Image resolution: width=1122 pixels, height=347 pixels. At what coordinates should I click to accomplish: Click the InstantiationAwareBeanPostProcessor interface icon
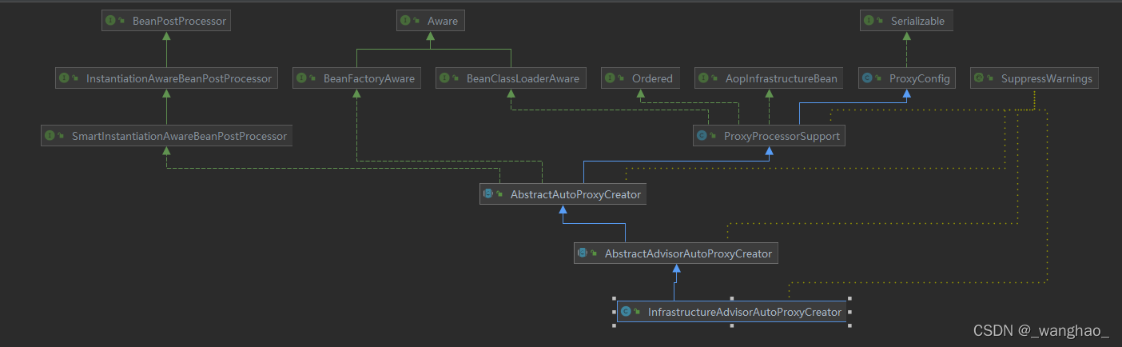click(x=65, y=78)
